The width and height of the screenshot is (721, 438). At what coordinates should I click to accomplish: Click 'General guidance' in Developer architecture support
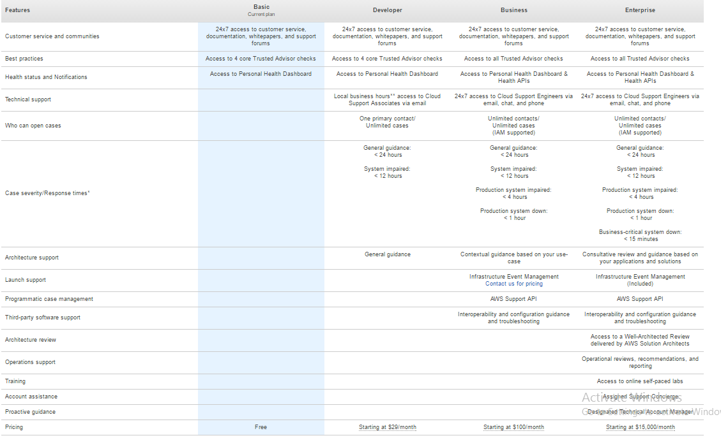pyautogui.click(x=387, y=254)
